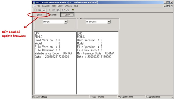Maximize the Maintenance Console main window

[168, 2]
